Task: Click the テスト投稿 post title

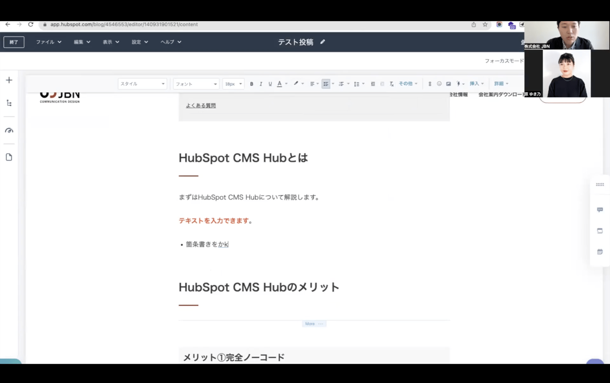Action: pyautogui.click(x=295, y=42)
